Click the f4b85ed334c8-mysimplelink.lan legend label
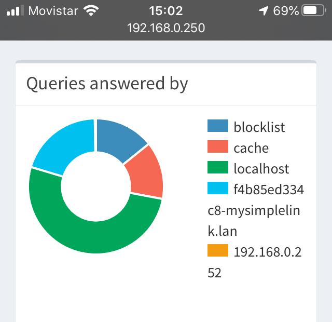Viewport: 332px width, 322px height. 256,210
